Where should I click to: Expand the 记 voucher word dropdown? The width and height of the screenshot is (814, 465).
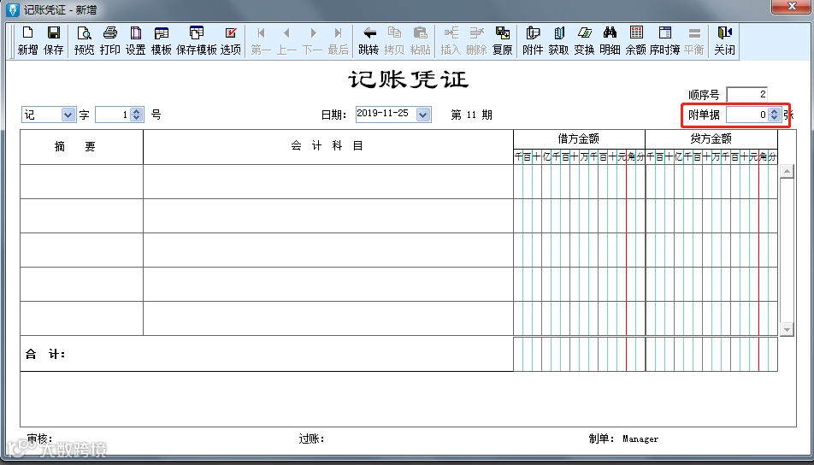68,115
